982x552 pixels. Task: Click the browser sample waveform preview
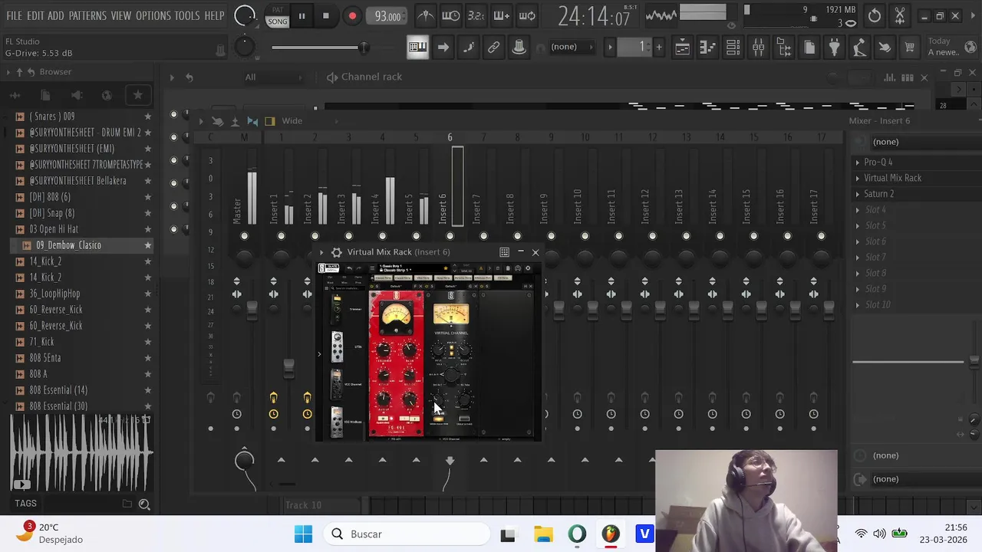click(80, 453)
